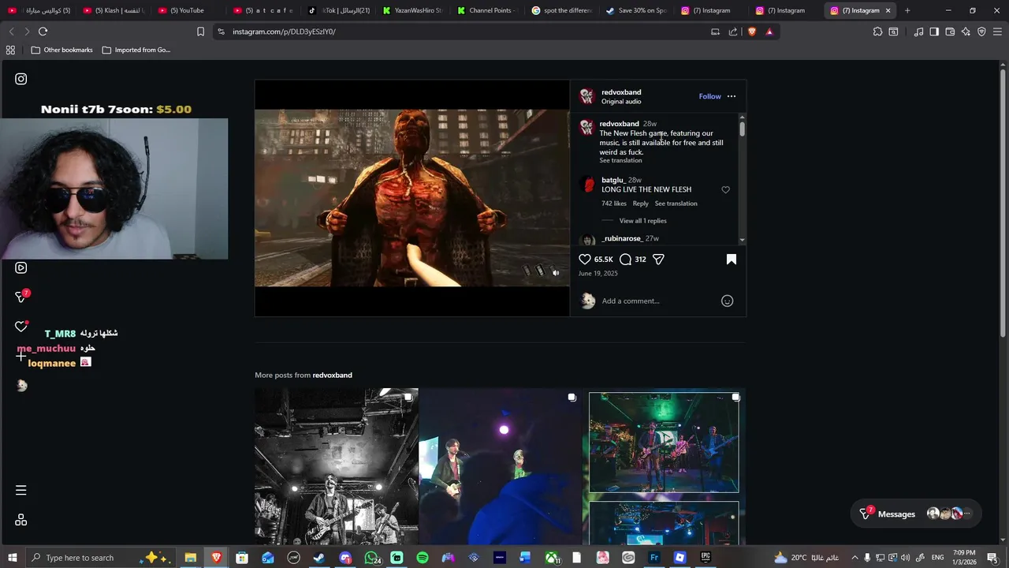Viewport: 1009px width, 568px height.
Task: Open the emoji picker in the comment box
Action: pos(728,301)
